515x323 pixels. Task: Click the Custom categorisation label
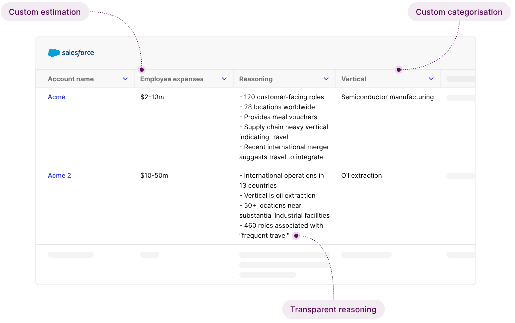(459, 12)
